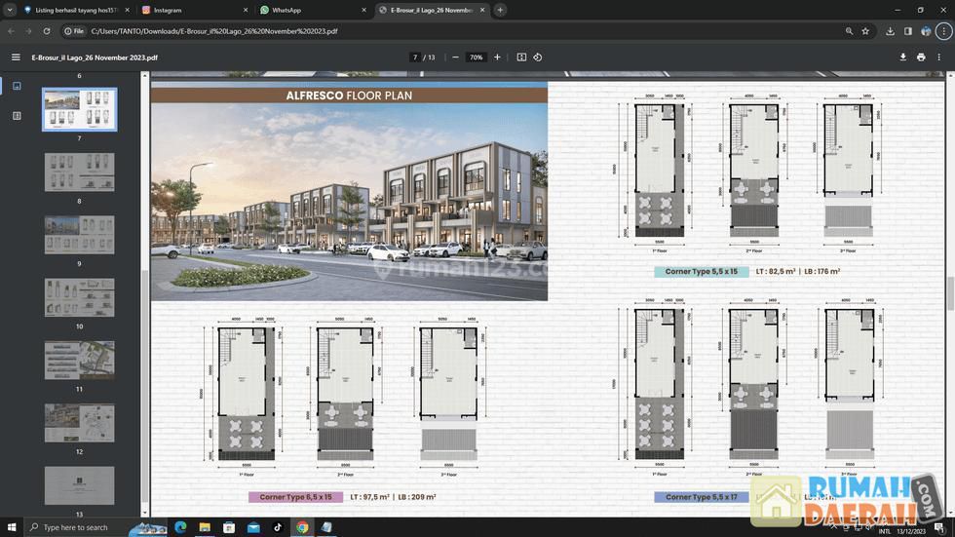Viewport: 955px width, 537px height.
Task: Click the sidebar thumbnail scrollbar
Action: pyautogui.click(x=145, y=292)
